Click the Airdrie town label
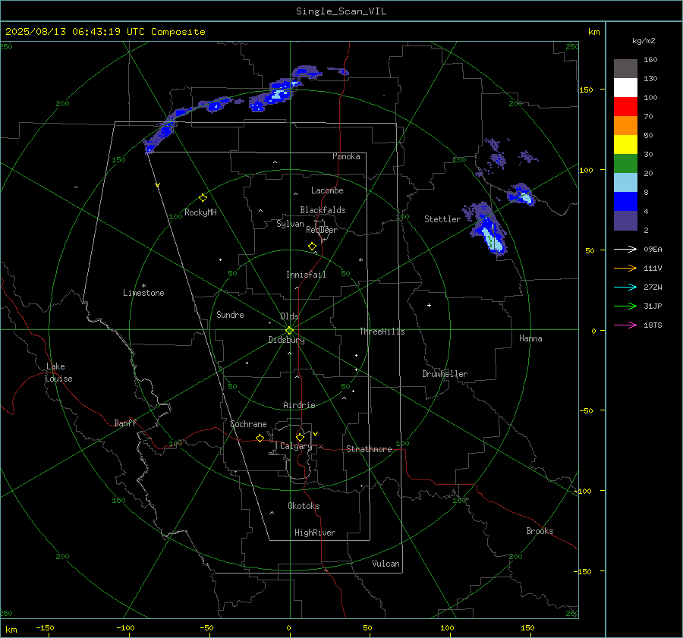The height and width of the screenshot is (638, 683). [x=299, y=405]
